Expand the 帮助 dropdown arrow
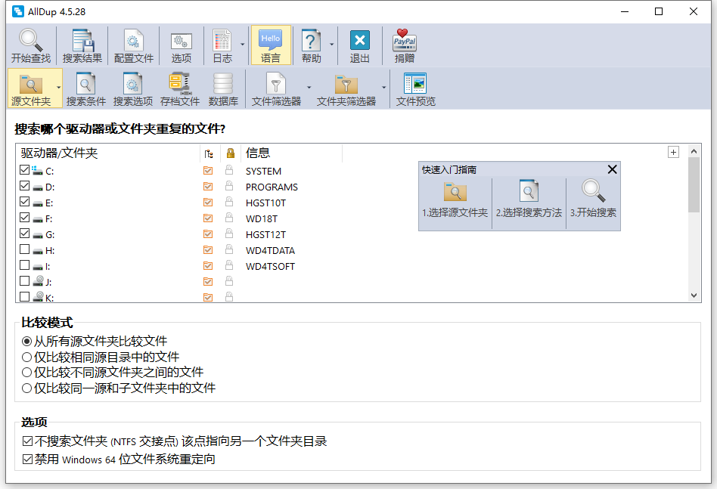Screen dimensions: 717x489 (331, 45)
